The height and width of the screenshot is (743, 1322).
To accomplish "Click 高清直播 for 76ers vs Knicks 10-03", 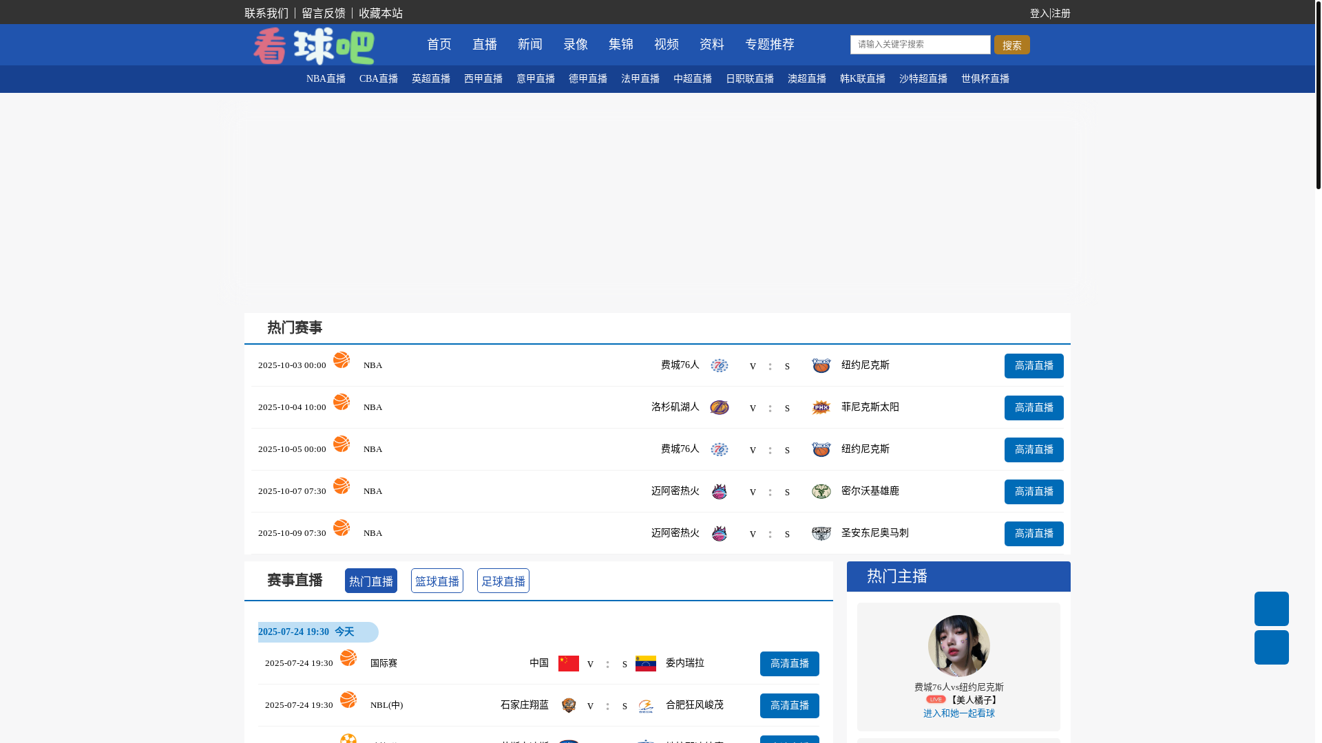I will point(1034,366).
